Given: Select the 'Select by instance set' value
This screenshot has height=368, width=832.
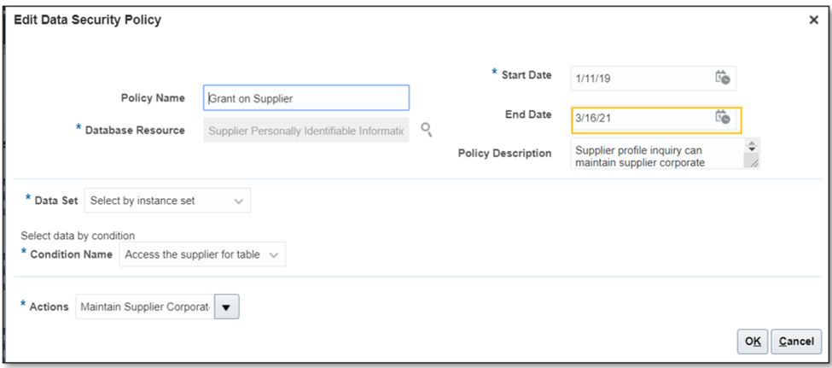Looking at the screenshot, I should 143,201.
